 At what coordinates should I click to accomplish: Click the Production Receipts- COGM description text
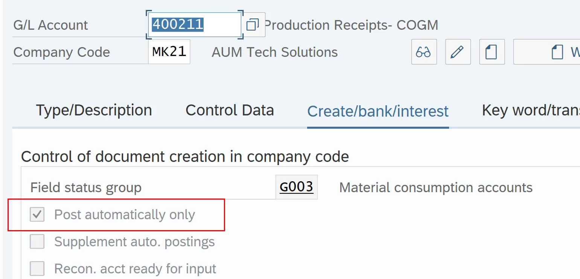point(352,25)
